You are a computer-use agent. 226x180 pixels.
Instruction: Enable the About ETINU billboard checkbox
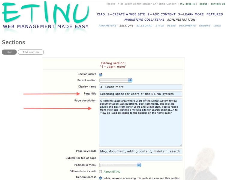point(101,172)
